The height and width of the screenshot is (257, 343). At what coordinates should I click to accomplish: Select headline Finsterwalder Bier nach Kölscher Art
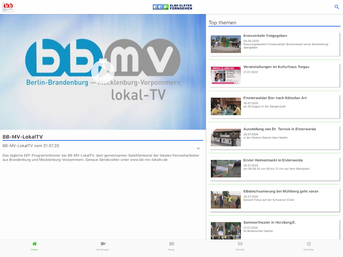pyautogui.click(x=275, y=98)
